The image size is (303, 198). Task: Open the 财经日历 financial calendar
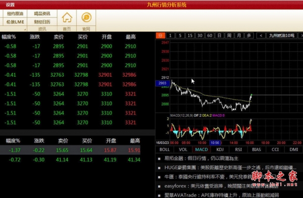point(42,22)
